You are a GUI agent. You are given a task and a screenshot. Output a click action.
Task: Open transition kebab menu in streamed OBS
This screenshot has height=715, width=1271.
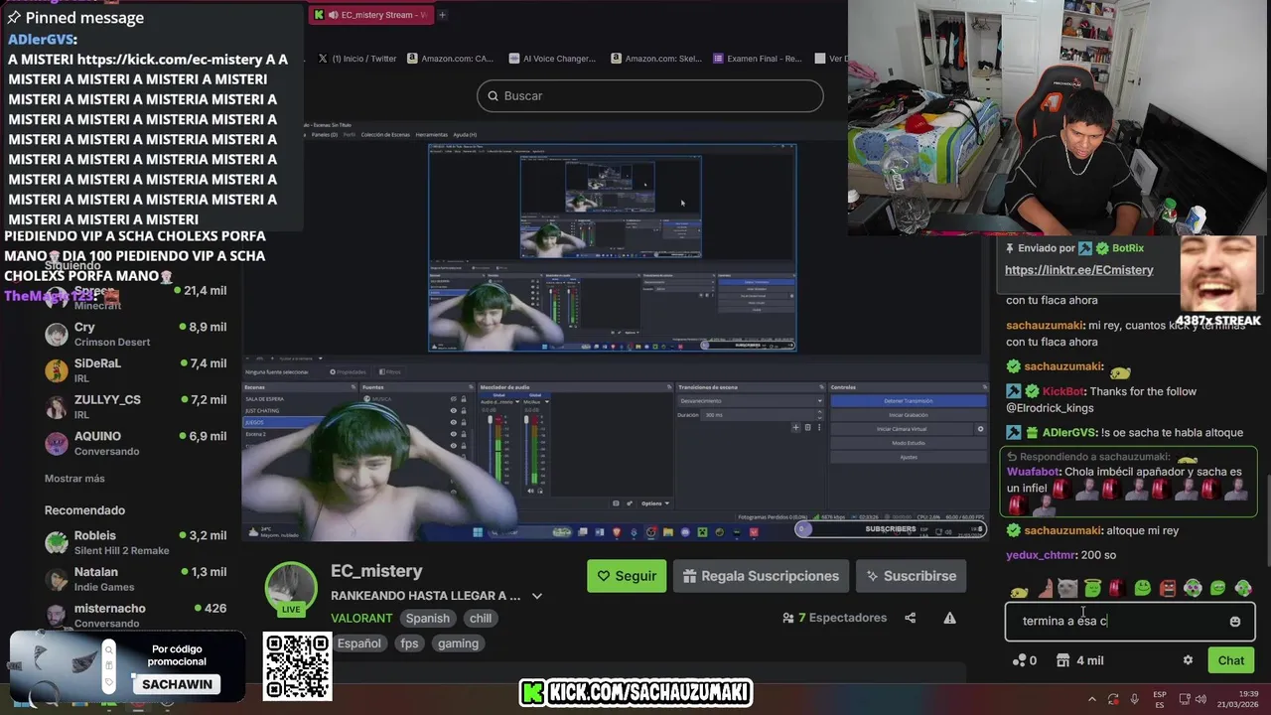tap(820, 428)
